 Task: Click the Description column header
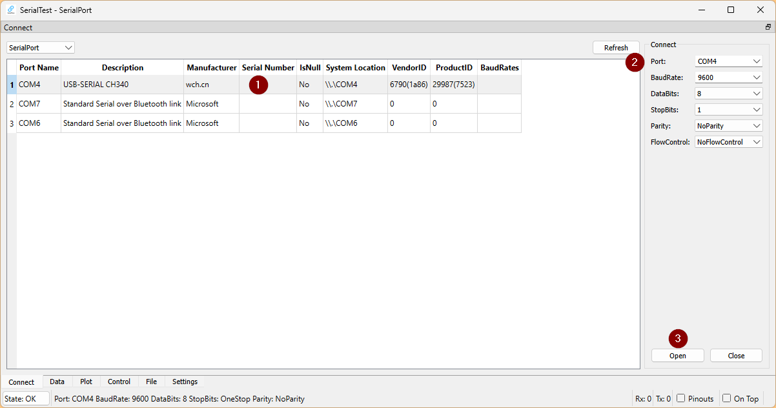[123, 68]
